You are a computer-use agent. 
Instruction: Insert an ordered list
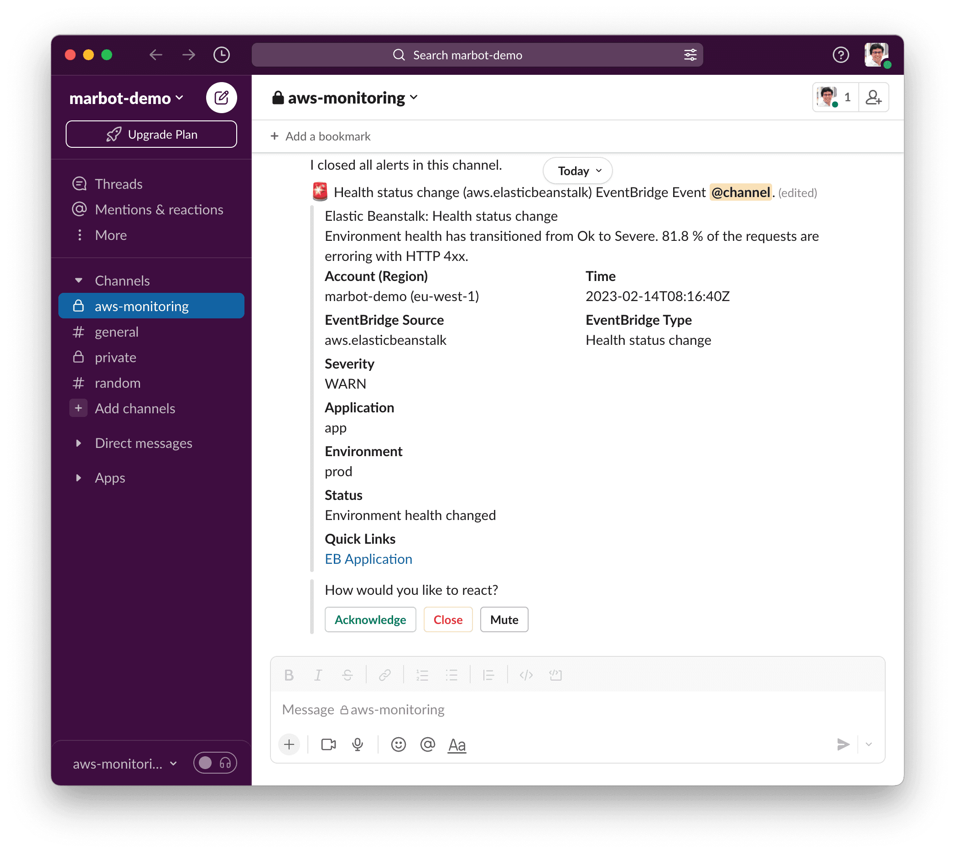click(423, 676)
